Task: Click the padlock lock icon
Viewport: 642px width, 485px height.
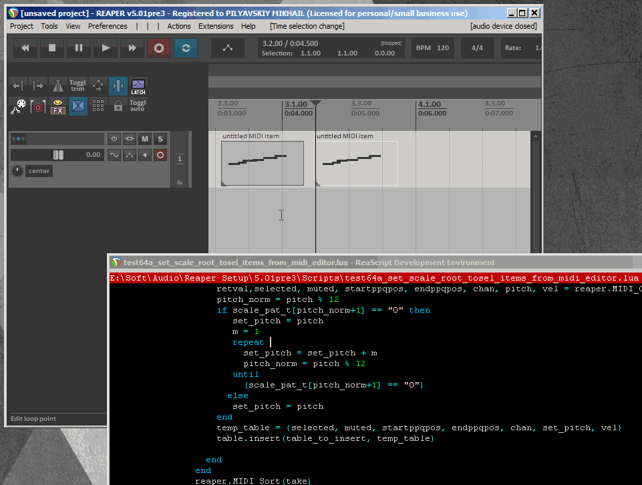Action: click(x=118, y=106)
